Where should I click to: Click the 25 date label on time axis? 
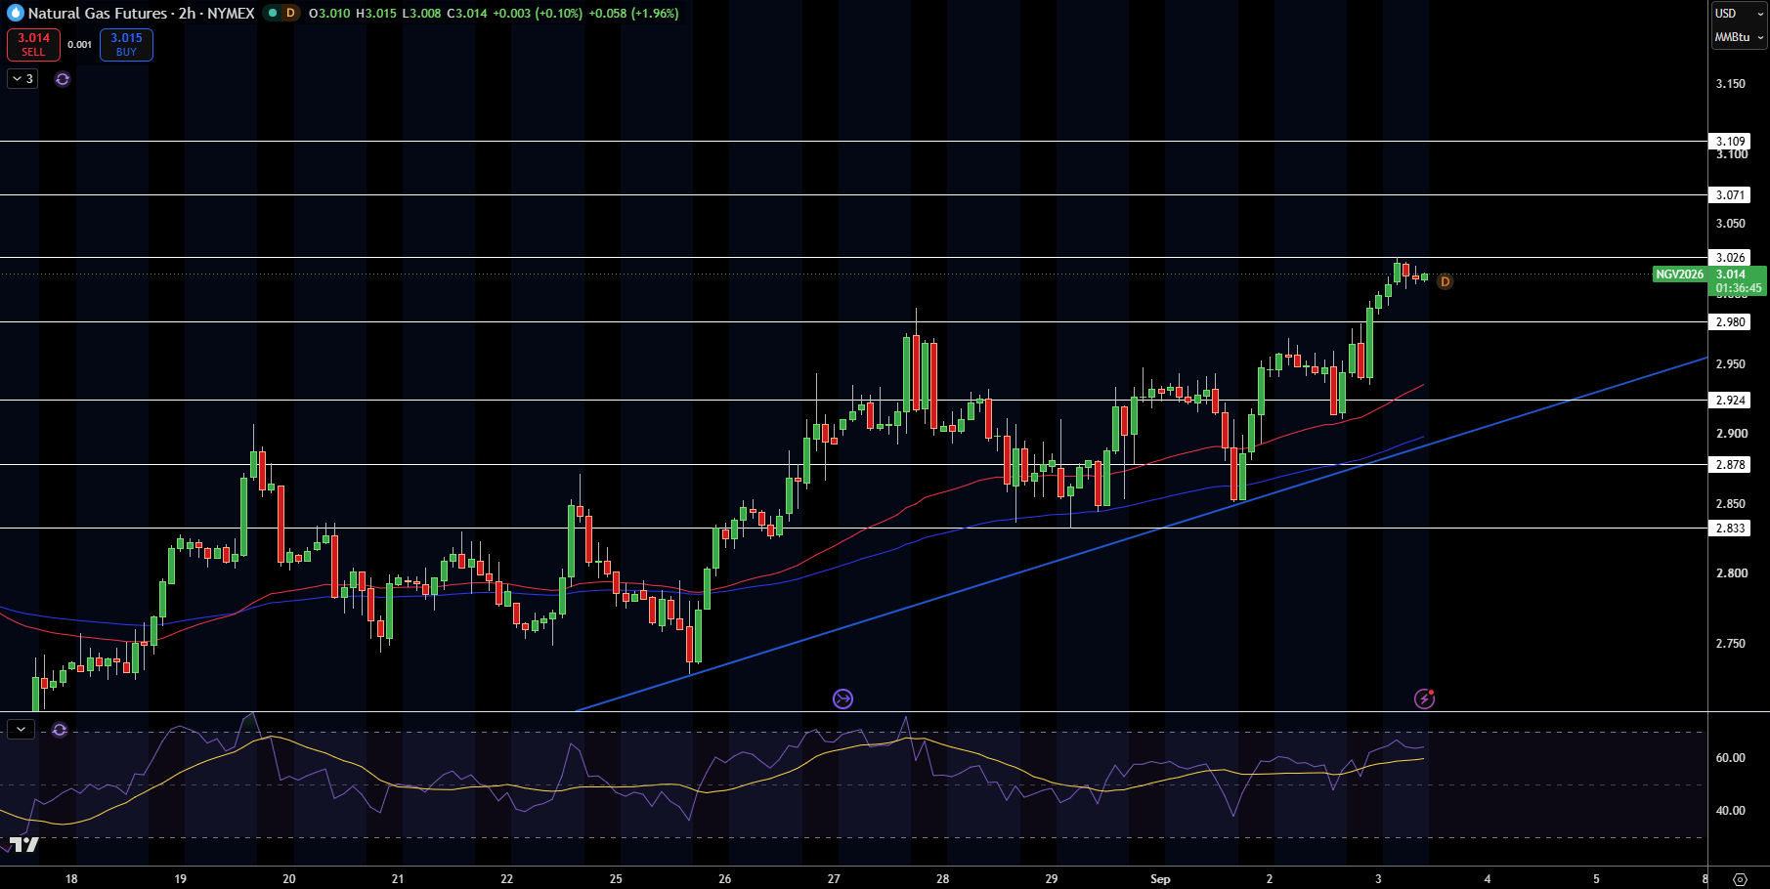(x=616, y=879)
